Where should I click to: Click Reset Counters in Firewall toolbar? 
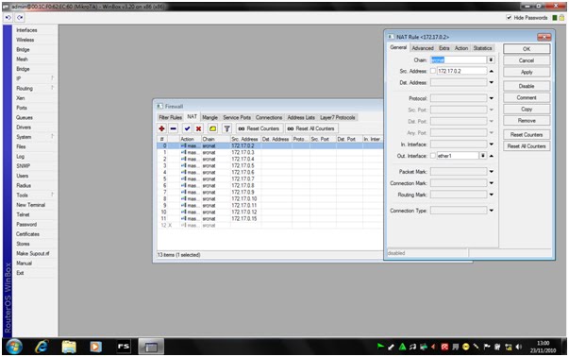259,128
